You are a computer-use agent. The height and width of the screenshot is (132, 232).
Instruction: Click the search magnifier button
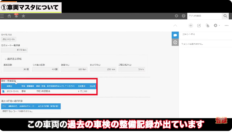(225, 16)
